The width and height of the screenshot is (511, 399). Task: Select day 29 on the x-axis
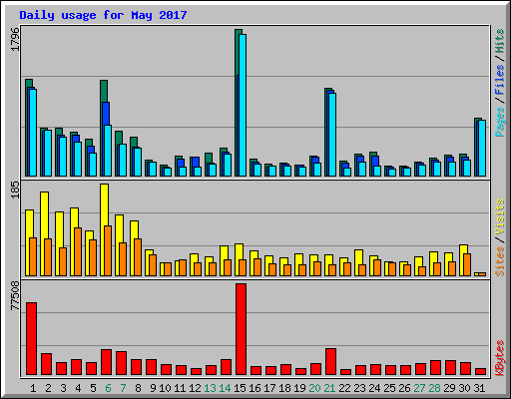[449, 388]
